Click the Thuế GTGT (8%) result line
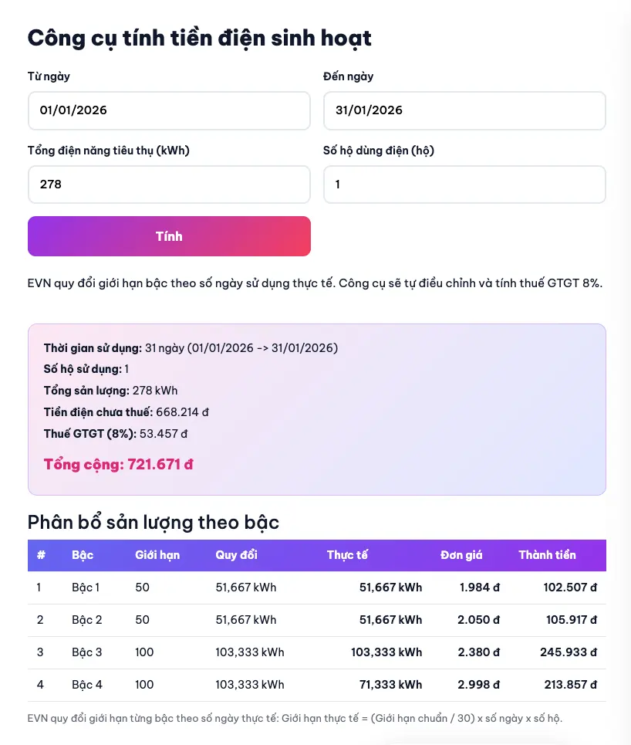The image size is (631, 745). 116,434
